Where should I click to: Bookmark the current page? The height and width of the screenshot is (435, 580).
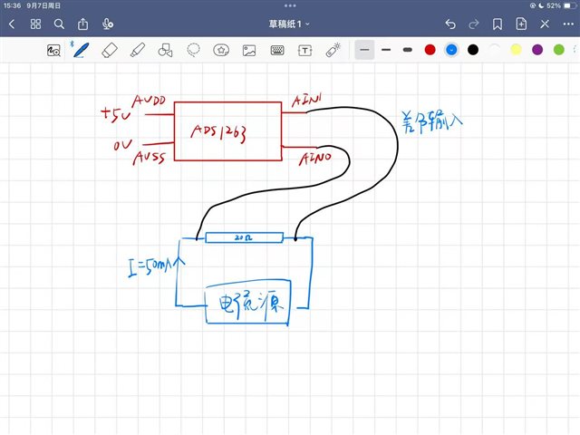498,24
